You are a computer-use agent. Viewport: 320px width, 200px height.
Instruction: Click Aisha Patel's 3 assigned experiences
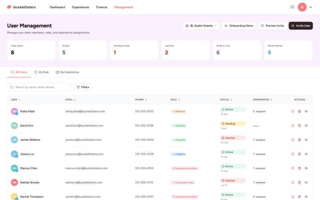259,112
